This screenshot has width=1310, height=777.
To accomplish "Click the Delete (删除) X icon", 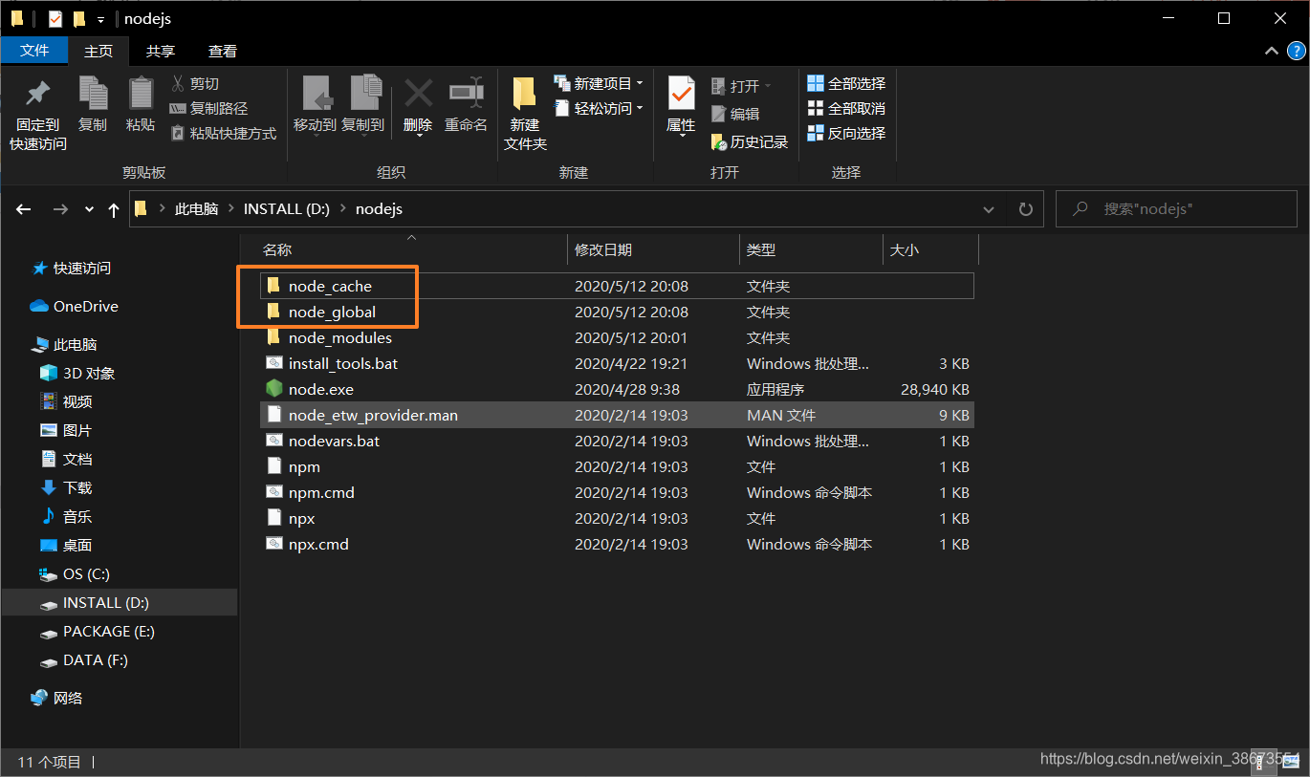I will [x=418, y=94].
